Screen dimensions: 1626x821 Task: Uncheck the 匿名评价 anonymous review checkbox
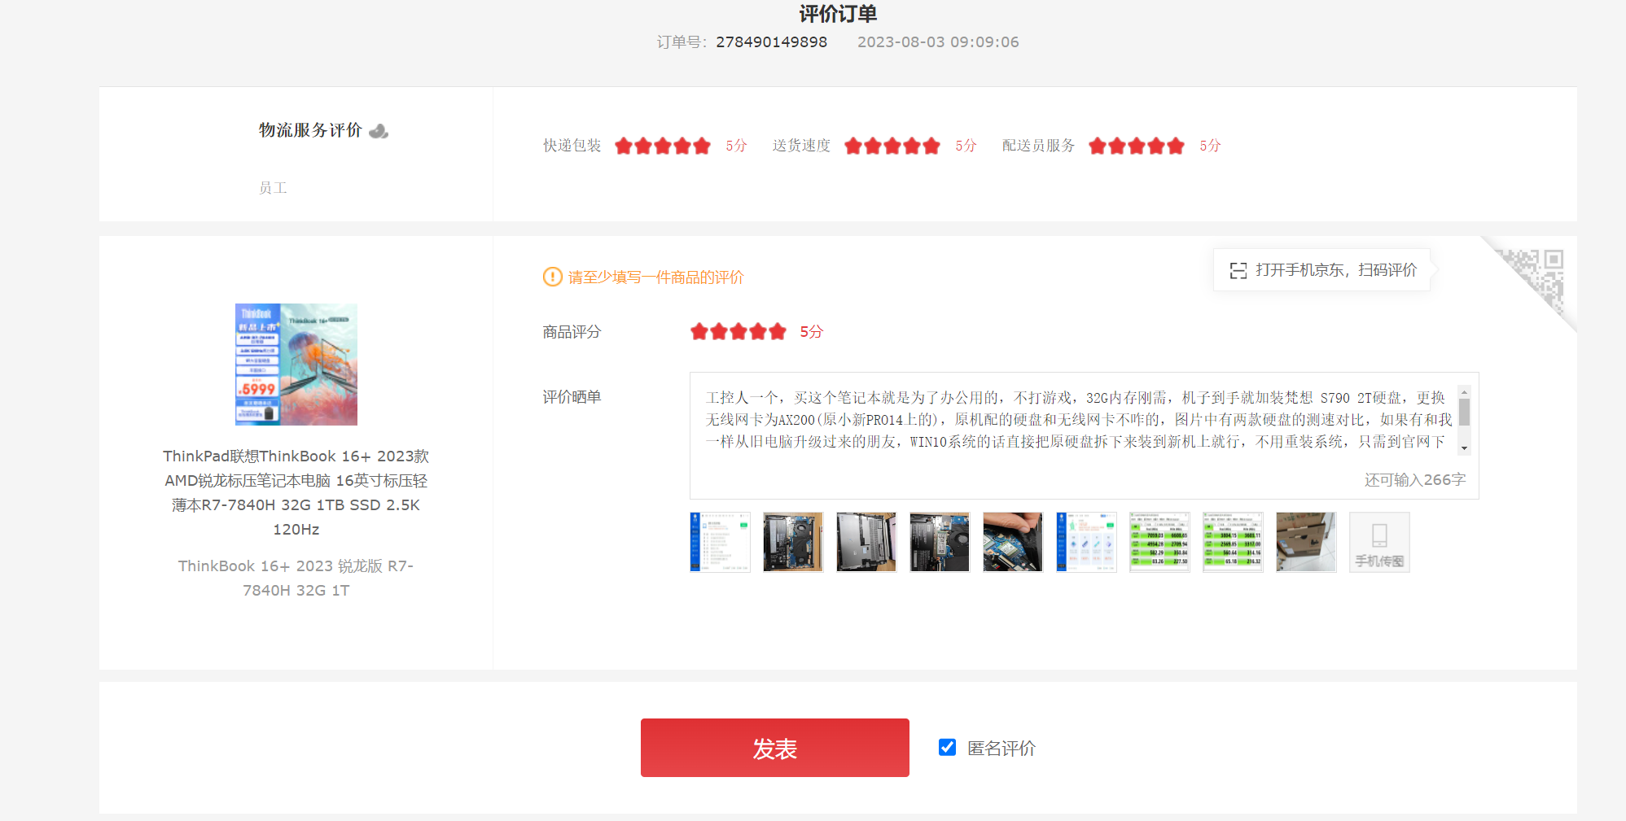pos(947,747)
